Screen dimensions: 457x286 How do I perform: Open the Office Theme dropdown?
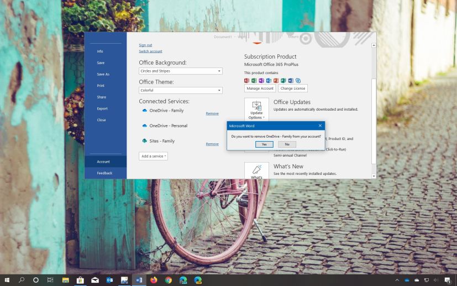[180, 90]
